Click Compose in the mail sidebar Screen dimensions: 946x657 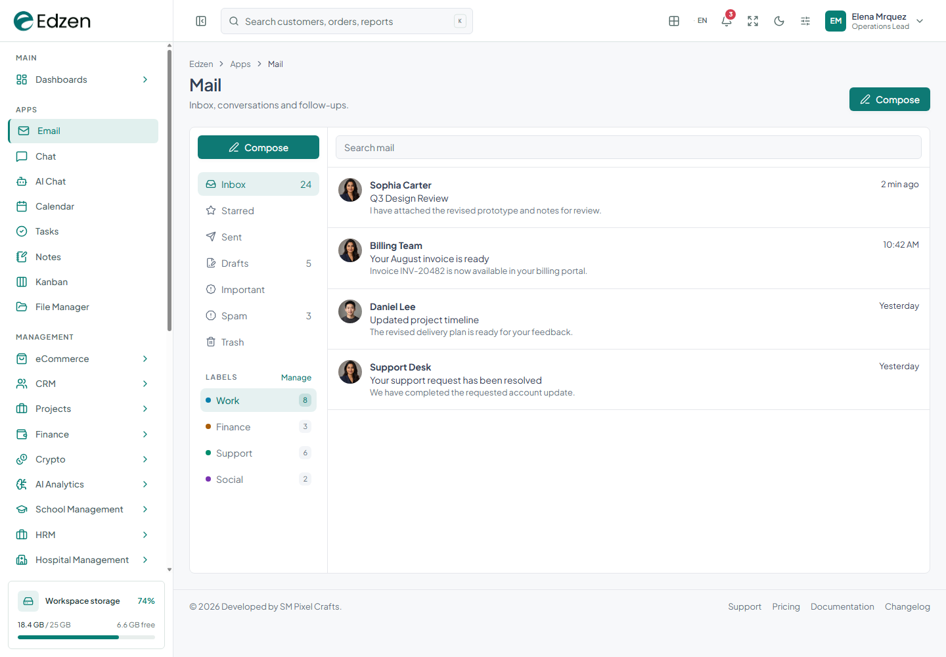point(258,147)
